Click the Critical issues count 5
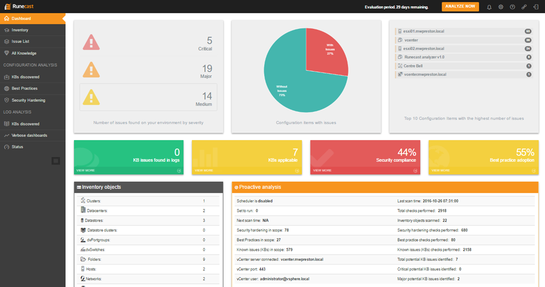 (x=209, y=40)
